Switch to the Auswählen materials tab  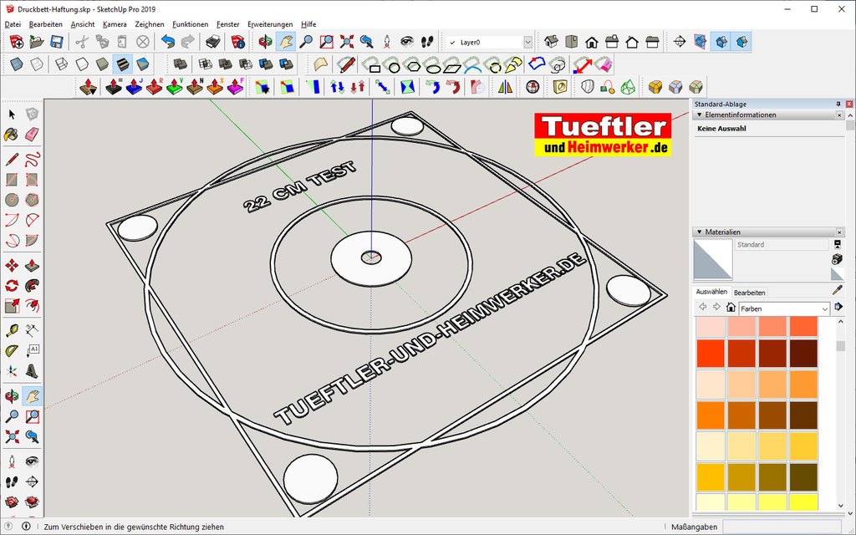click(x=711, y=292)
